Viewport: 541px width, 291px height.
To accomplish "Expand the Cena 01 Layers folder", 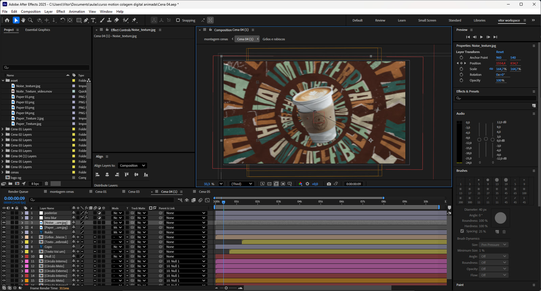I will [3, 129].
